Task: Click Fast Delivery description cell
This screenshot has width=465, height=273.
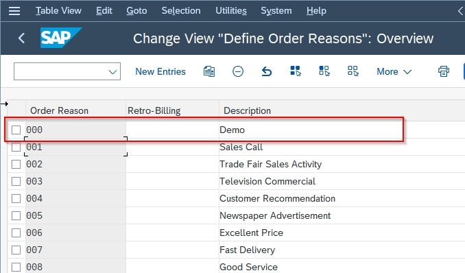Action: [342, 250]
